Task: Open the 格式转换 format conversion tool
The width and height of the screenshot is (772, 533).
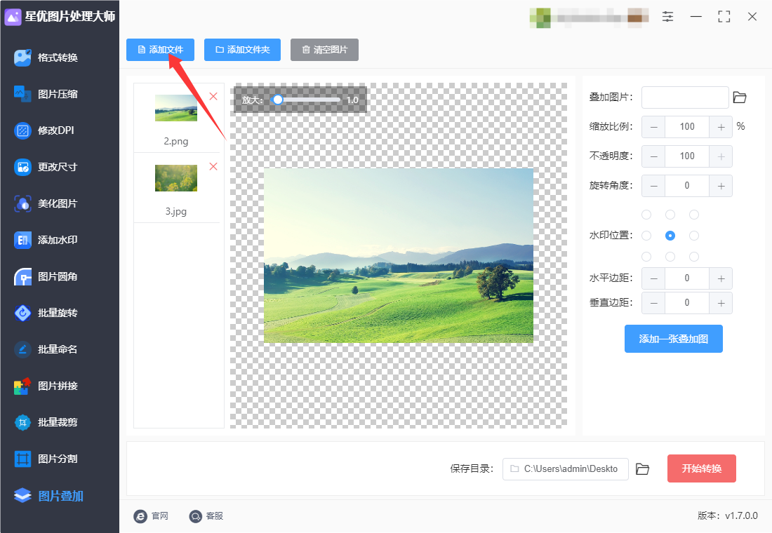Action: 46,58
